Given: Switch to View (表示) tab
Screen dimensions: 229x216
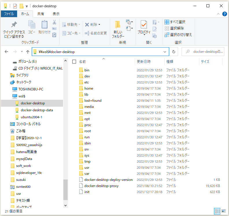Looking at the screenshot, I should (56, 14).
